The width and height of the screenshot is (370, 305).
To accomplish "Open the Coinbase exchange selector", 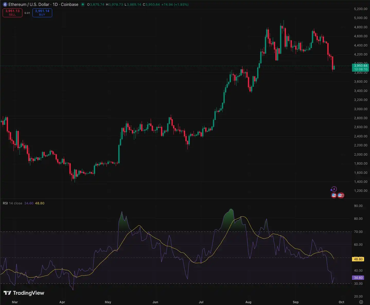I will pos(69,4).
